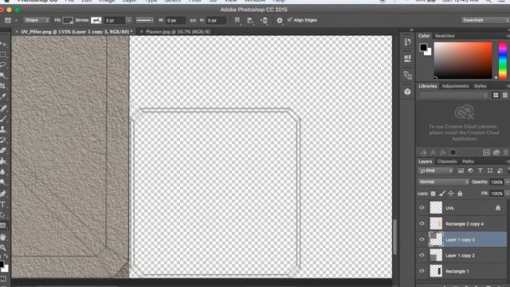Switch to the Paths tab
The height and width of the screenshot is (287, 510).
tap(468, 161)
